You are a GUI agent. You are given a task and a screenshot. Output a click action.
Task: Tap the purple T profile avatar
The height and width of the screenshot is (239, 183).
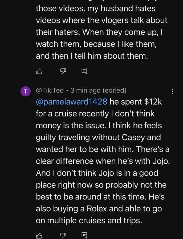coord(26,91)
